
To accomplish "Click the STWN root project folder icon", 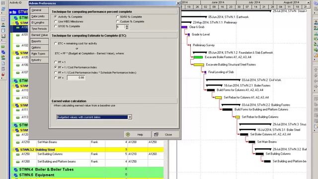I will pyautogui.click(x=14, y=12).
